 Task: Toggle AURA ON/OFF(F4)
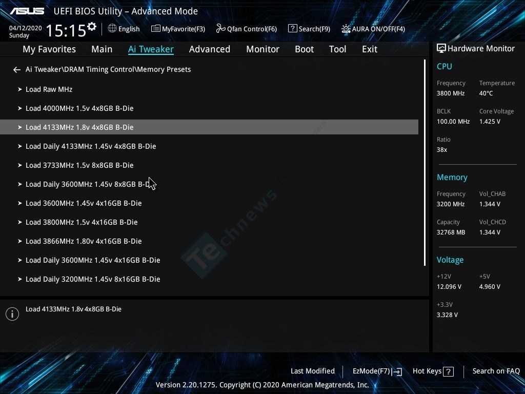tap(373, 29)
